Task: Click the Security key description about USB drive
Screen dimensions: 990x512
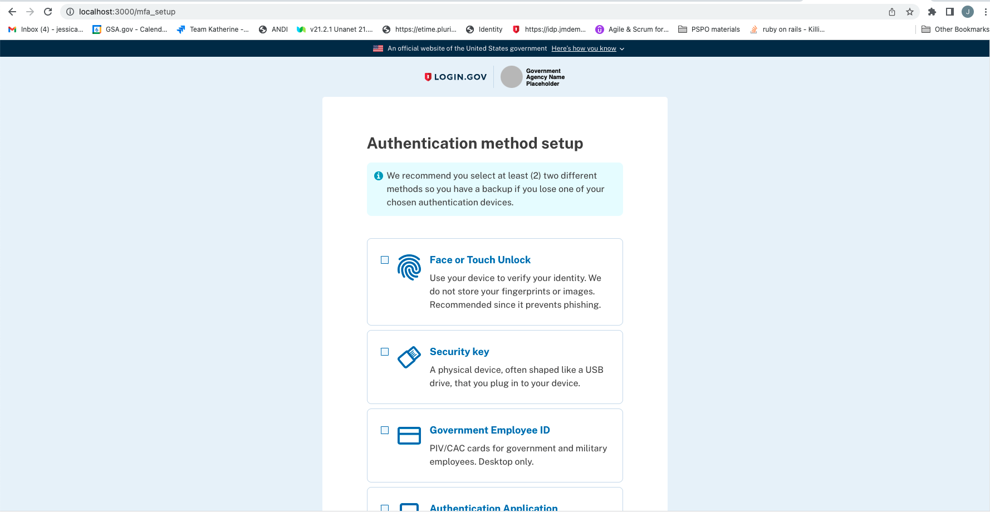Action: pyautogui.click(x=517, y=377)
